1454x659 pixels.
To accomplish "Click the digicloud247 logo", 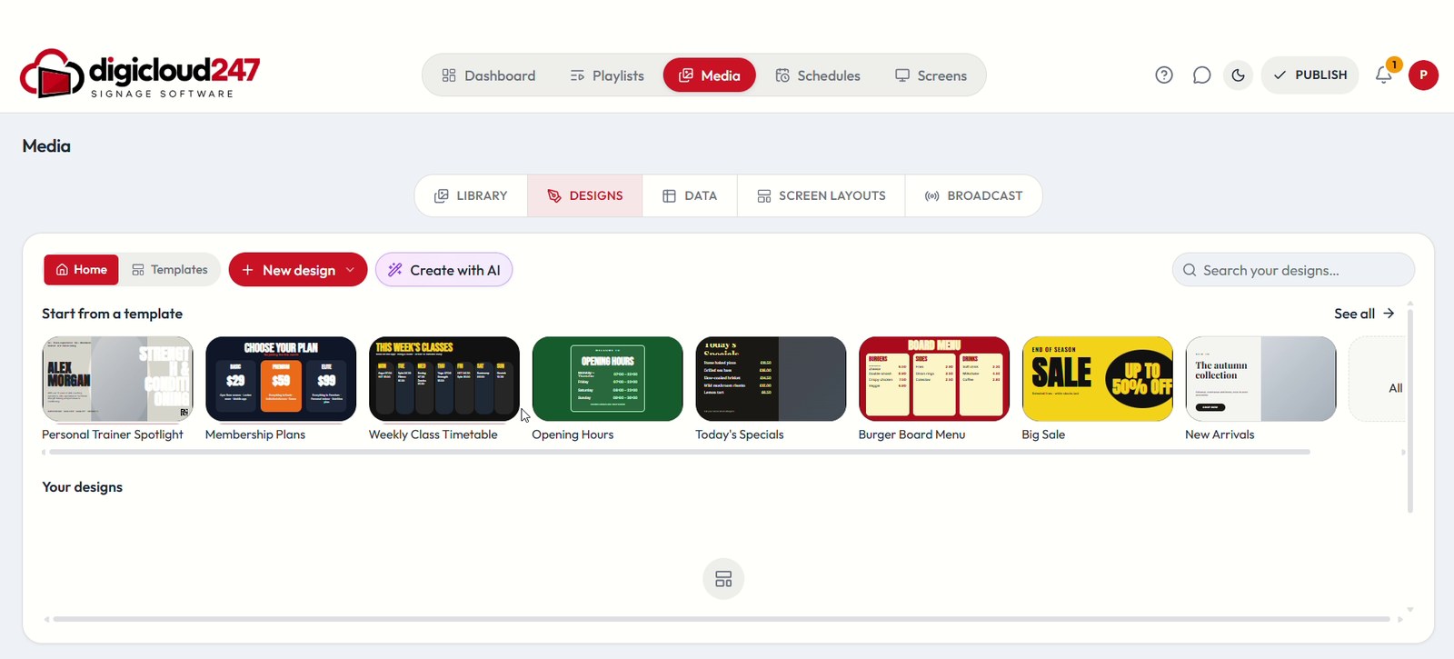I will (x=140, y=74).
